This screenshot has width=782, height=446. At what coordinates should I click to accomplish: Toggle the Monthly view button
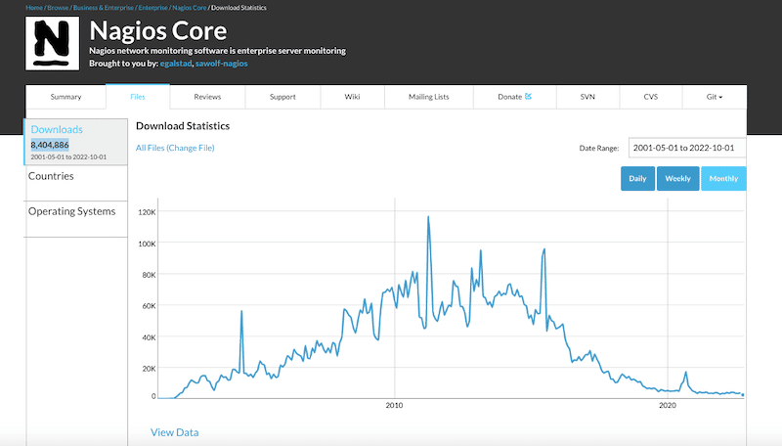[x=723, y=179]
